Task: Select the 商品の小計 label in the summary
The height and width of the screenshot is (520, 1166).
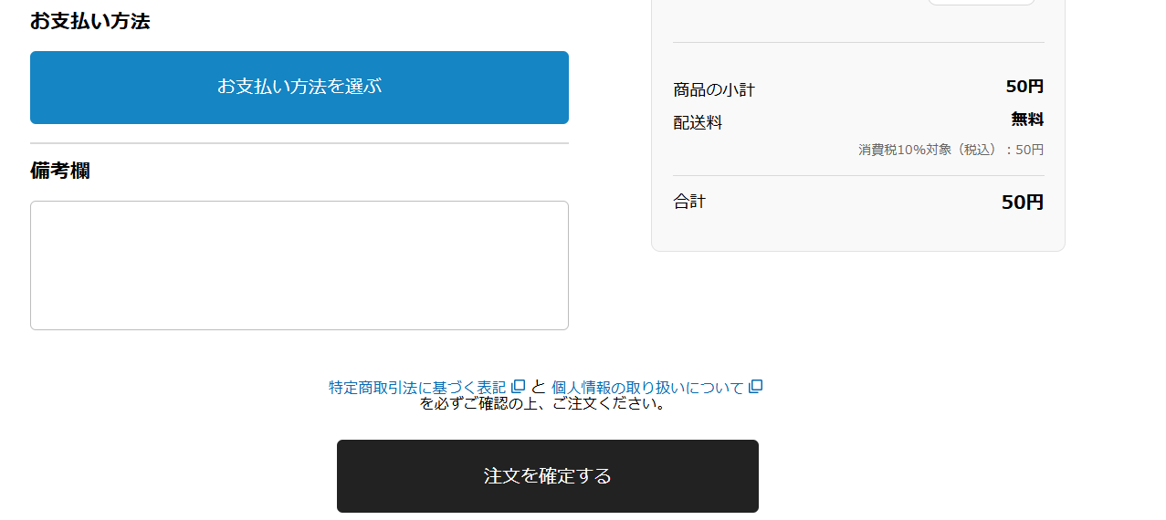Action: tap(714, 89)
